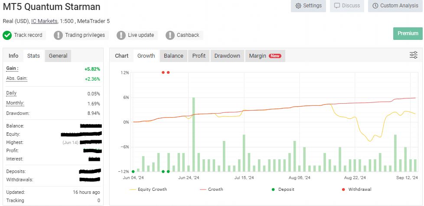Viewport: 424px width, 206px height.
Task: Toggle Deposit markers in legend
Action: tap(283, 190)
